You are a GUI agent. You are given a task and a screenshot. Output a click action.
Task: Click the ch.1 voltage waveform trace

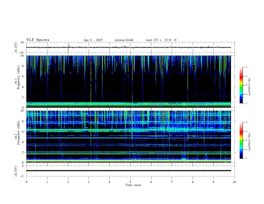click(128, 47)
